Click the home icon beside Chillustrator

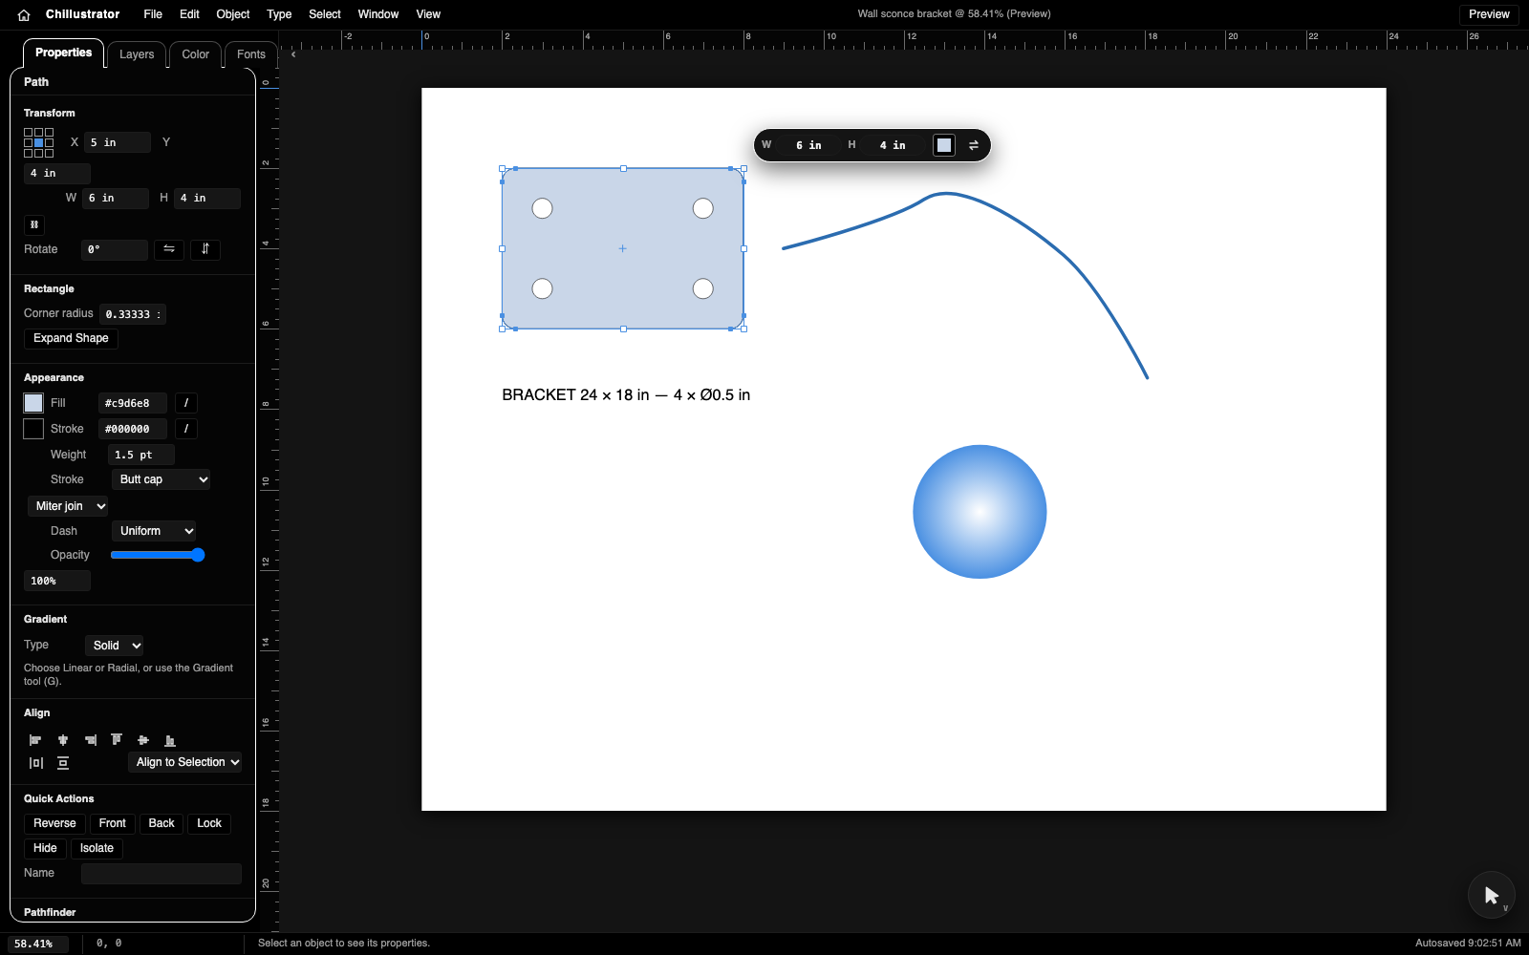pyautogui.click(x=24, y=14)
